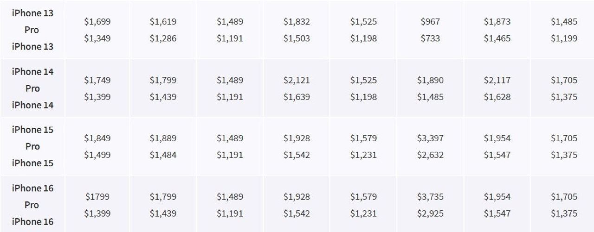
Task: Select the $1,873 price value
Action: 497,22
